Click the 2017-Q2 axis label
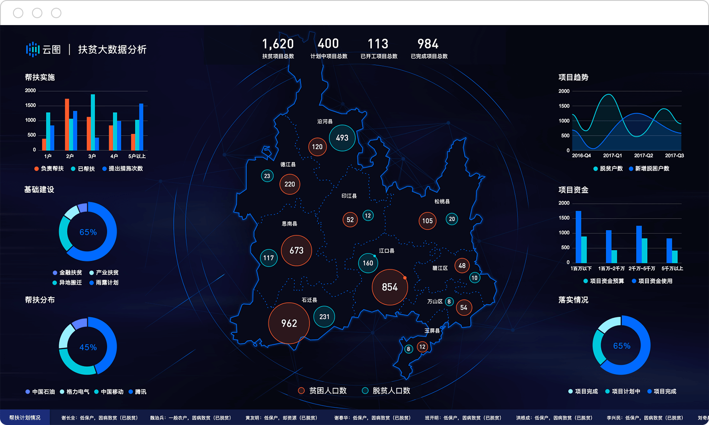Screen dimensions: 709x425 [644, 155]
